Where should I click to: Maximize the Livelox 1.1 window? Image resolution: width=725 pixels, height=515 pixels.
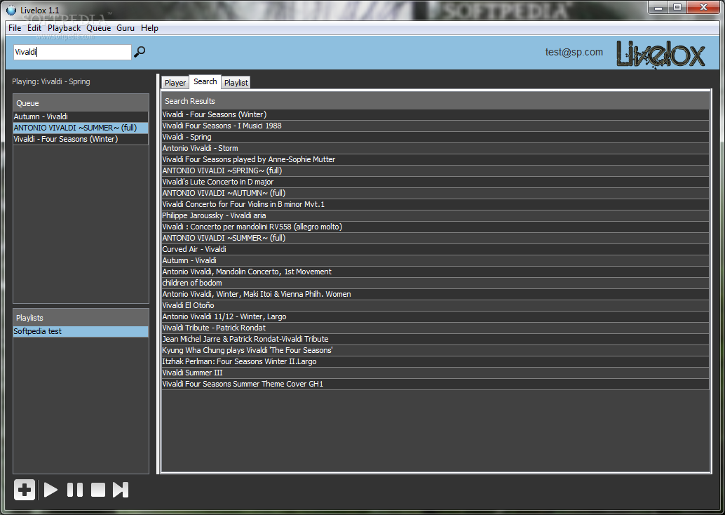point(677,8)
